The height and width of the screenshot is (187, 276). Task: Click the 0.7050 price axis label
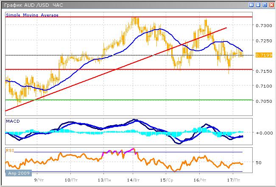[262, 101]
